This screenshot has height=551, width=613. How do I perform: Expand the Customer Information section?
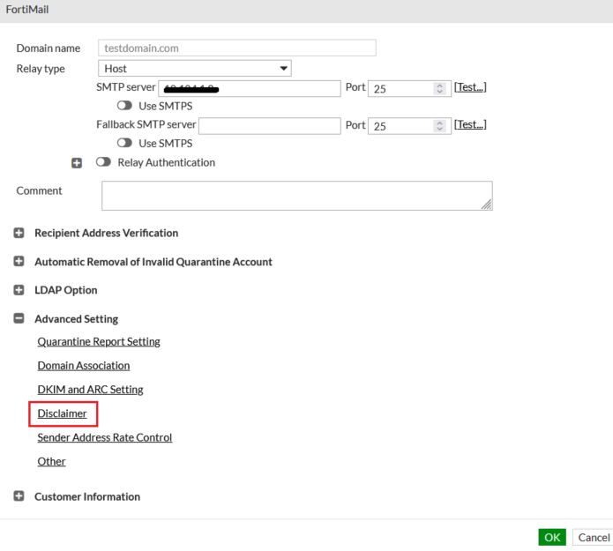click(19, 496)
